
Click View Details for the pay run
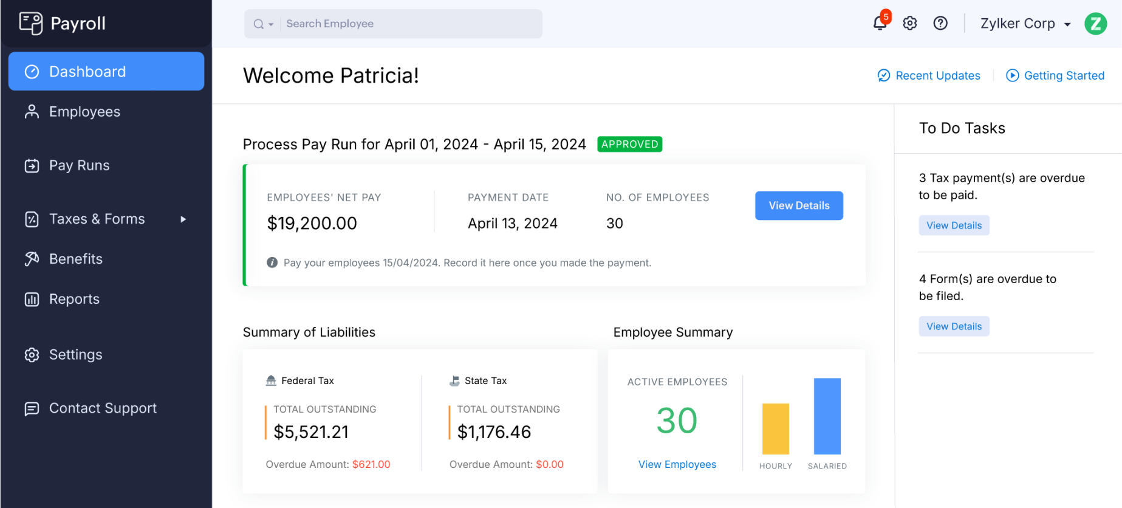click(798, 205)
